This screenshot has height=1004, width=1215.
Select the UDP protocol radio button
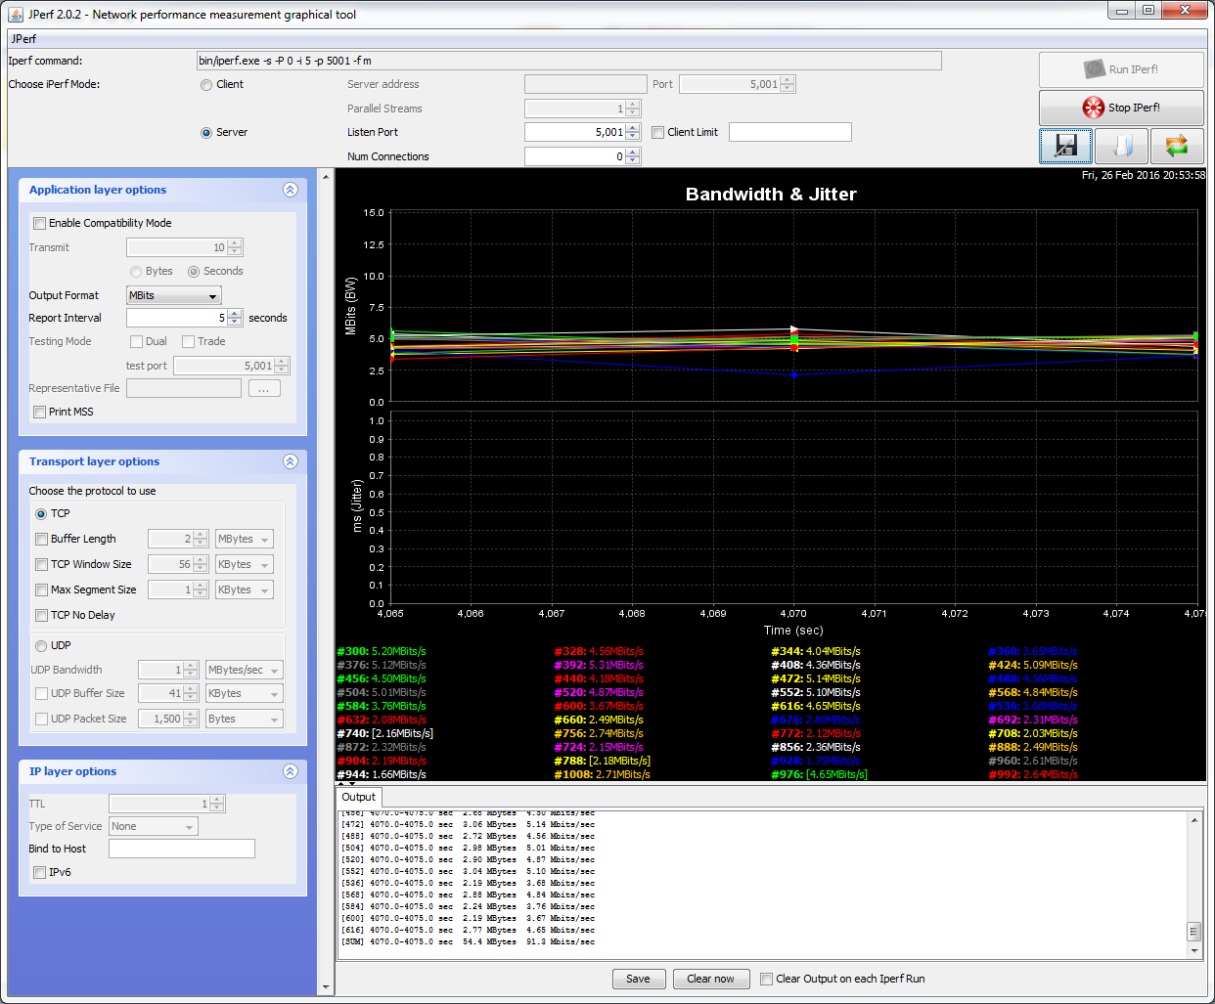tap(41, 646)
